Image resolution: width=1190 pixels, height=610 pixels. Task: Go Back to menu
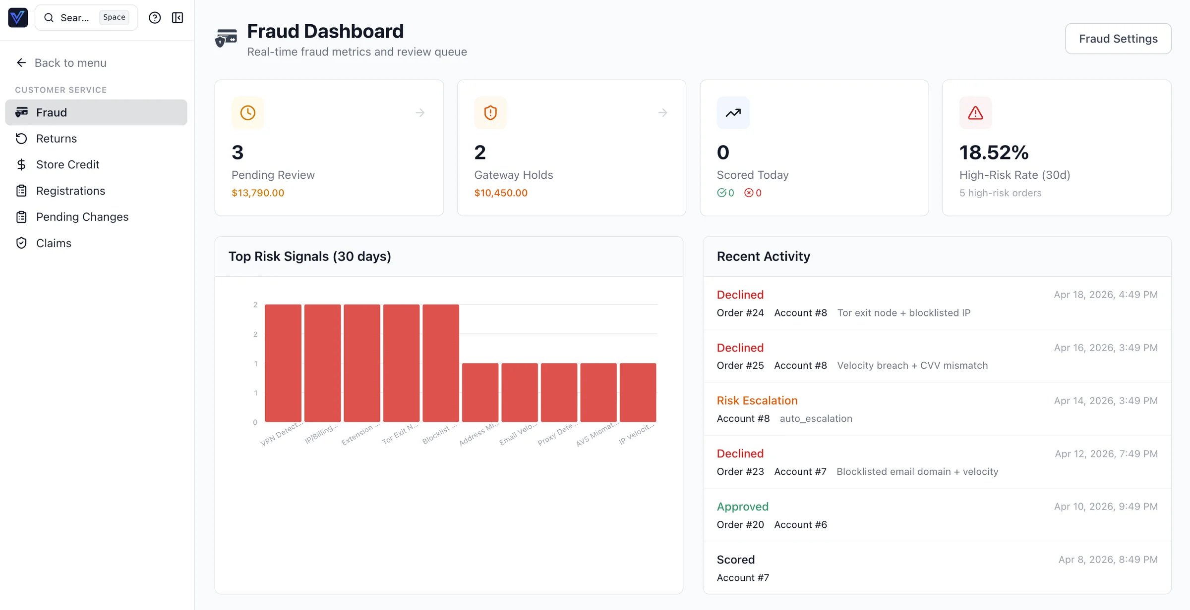click(70, 62)
